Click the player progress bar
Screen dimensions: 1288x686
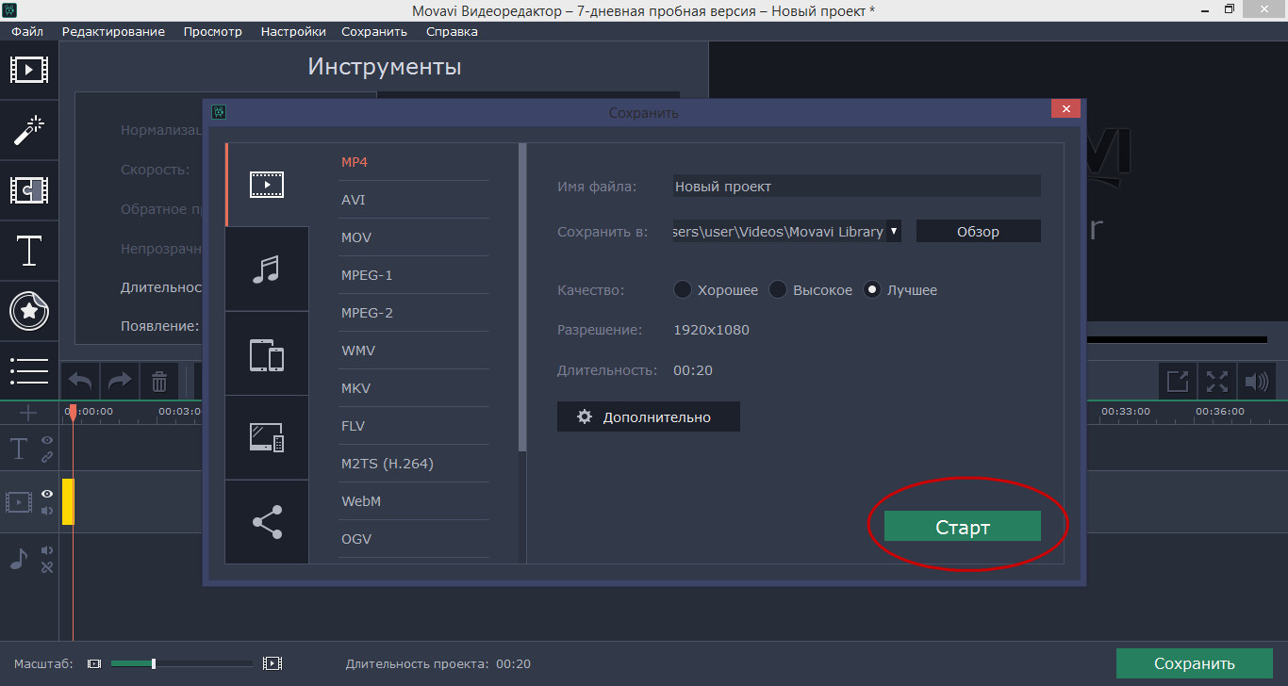1177,339
